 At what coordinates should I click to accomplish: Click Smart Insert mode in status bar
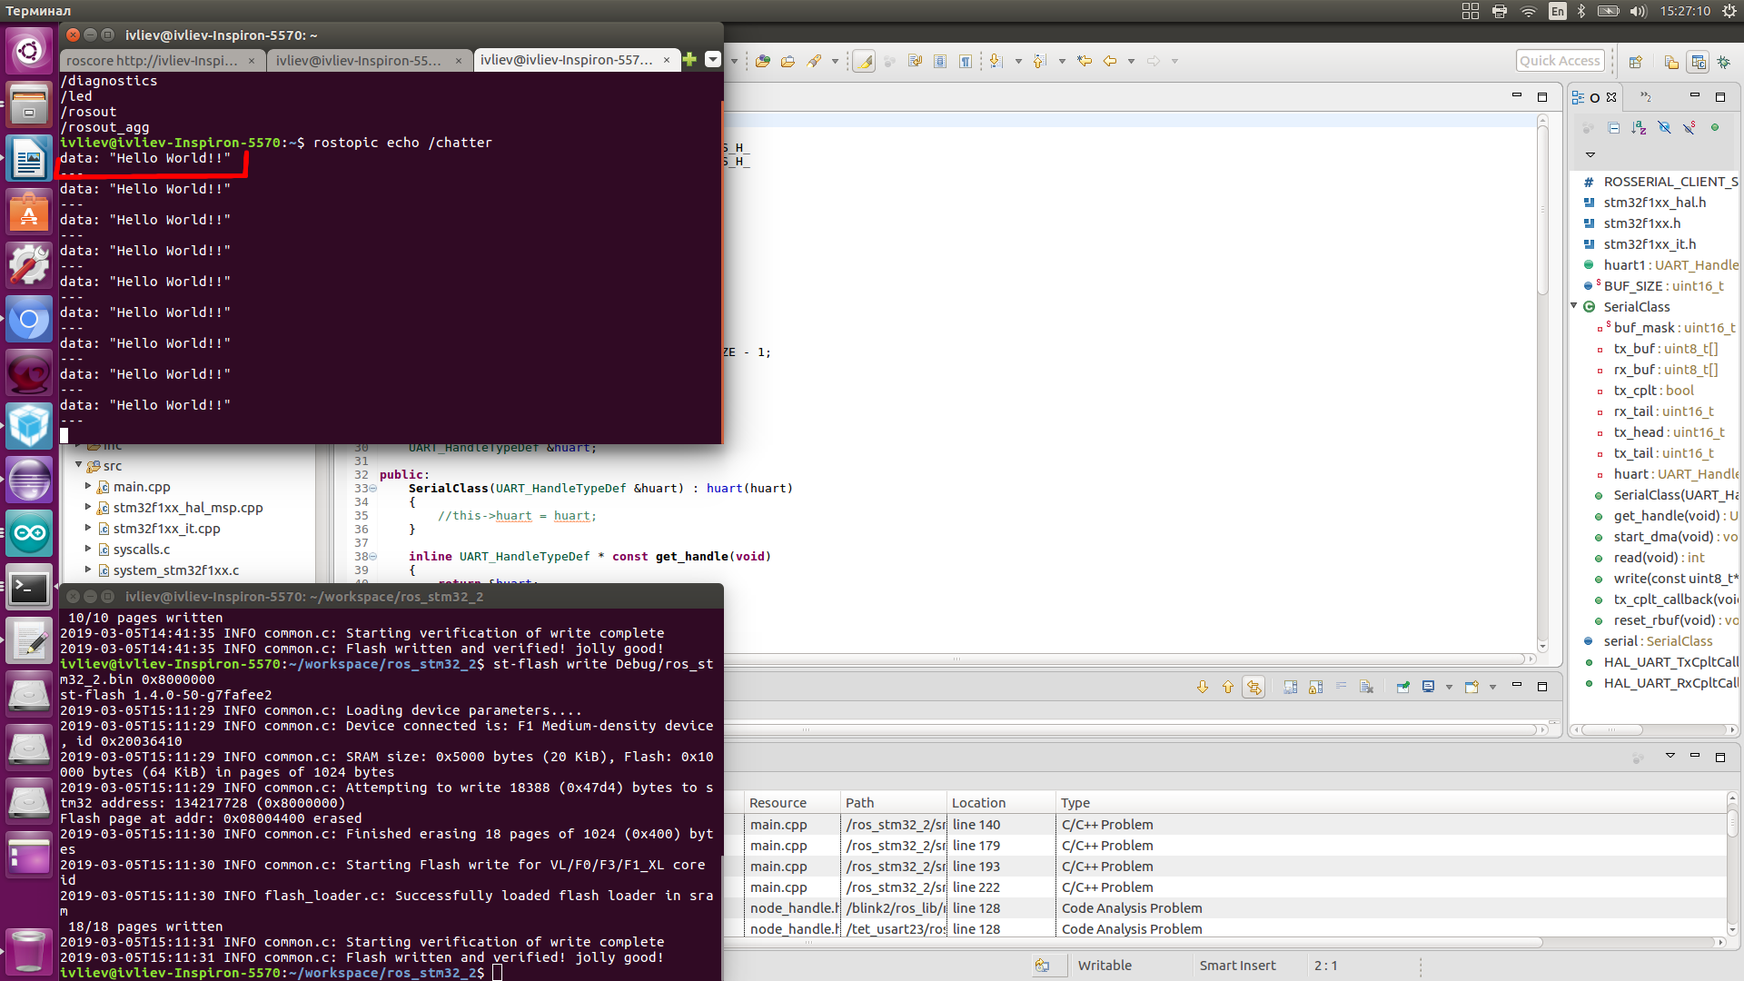(1235, 966)
